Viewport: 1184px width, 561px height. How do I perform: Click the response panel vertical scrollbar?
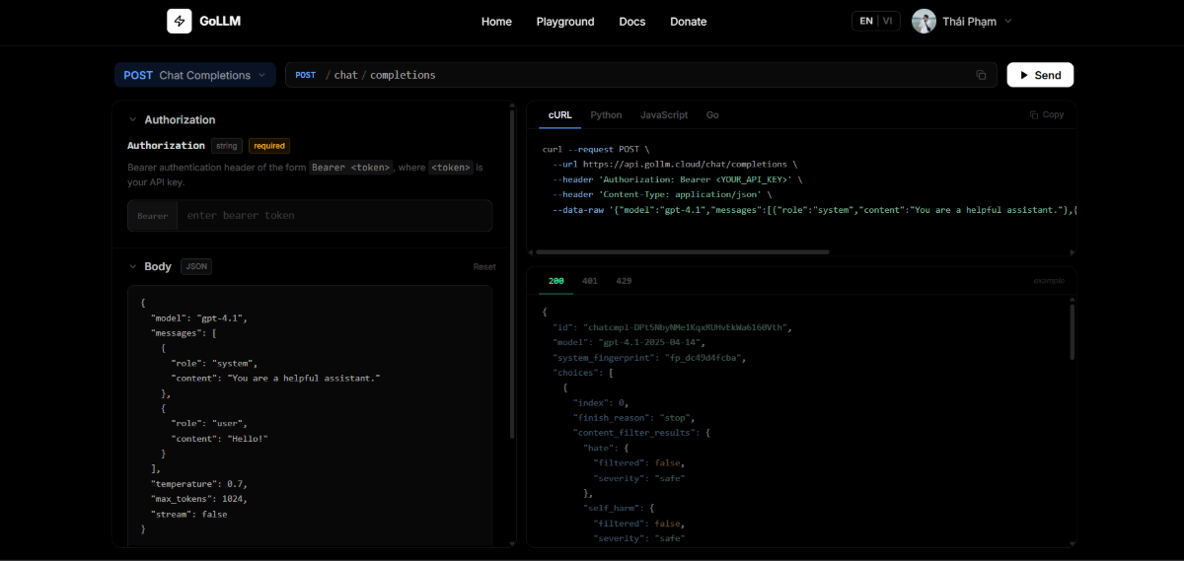1072,330
